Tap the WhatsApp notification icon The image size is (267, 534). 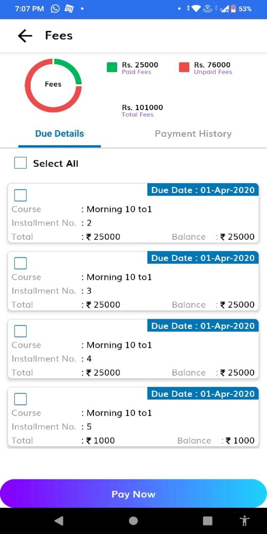click(x=55, y=9)
